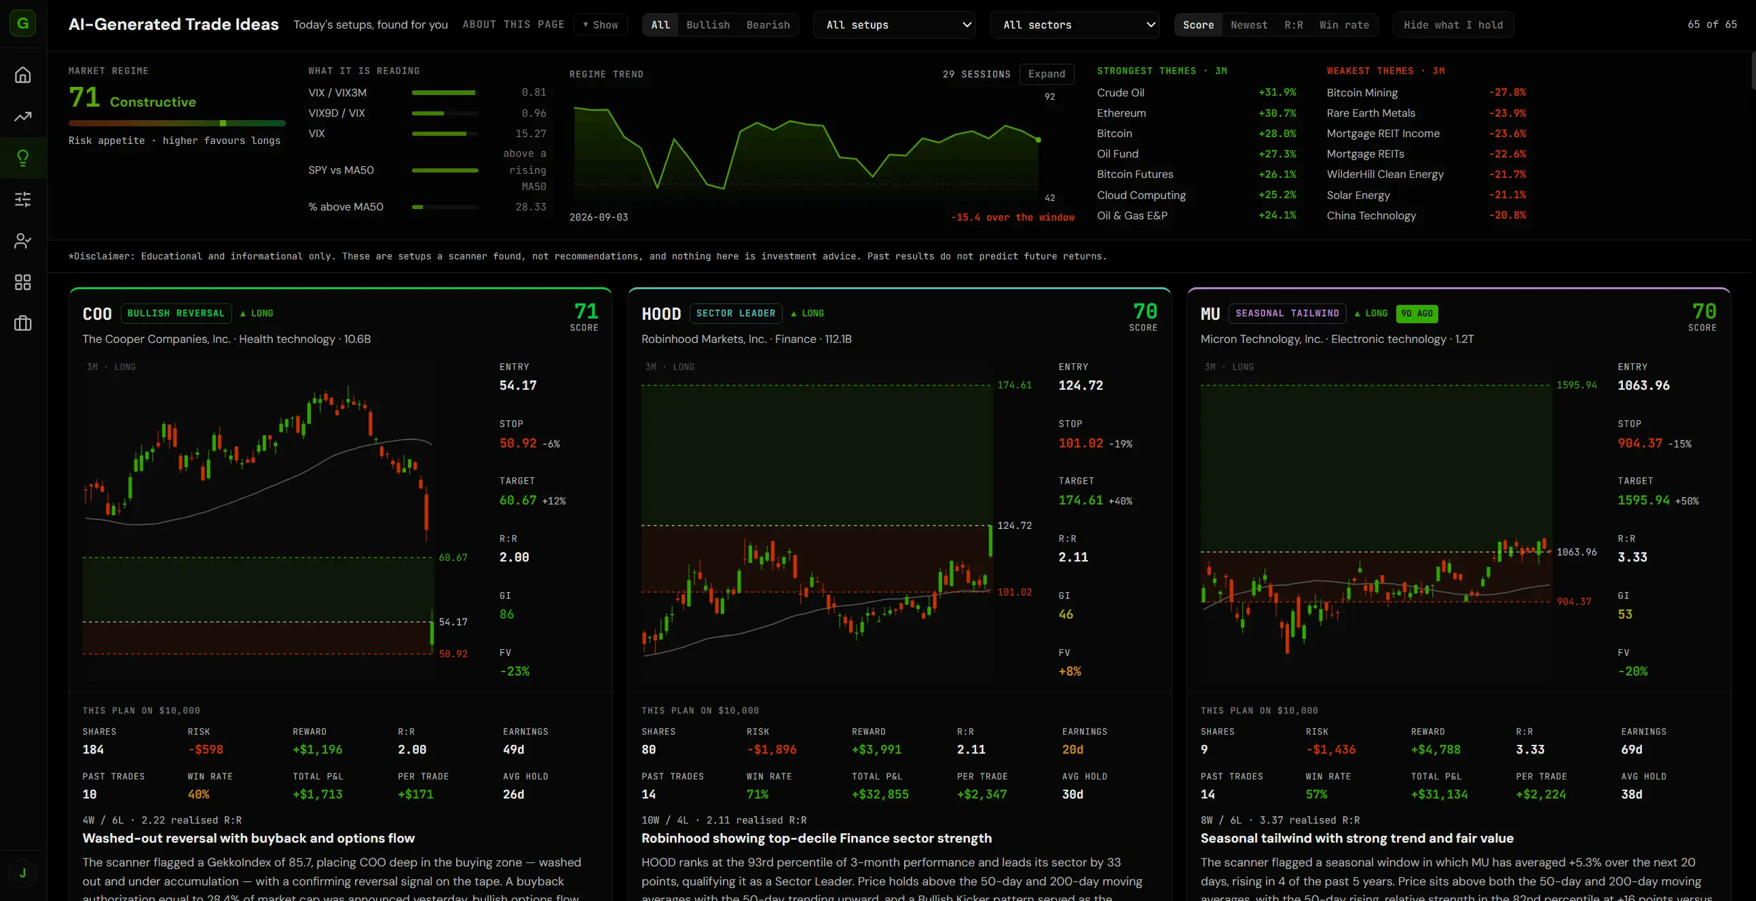Open the All sectors dropdown
The image size is (1756, 901).
(1075, 24)
